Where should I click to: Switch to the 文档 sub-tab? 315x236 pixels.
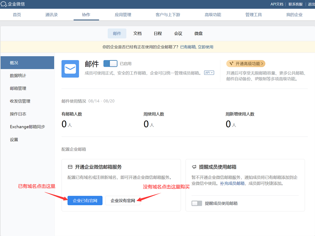point(138,34)
